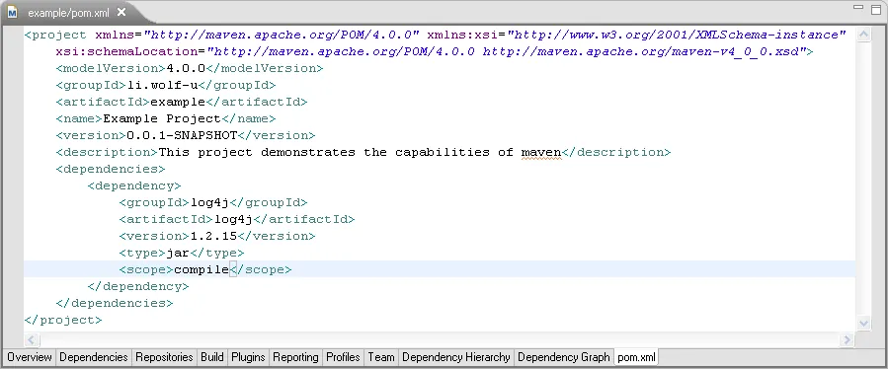Screen dimensions: 888x369
Task: Click the closing dependencies tag
Action: point(115,303)
